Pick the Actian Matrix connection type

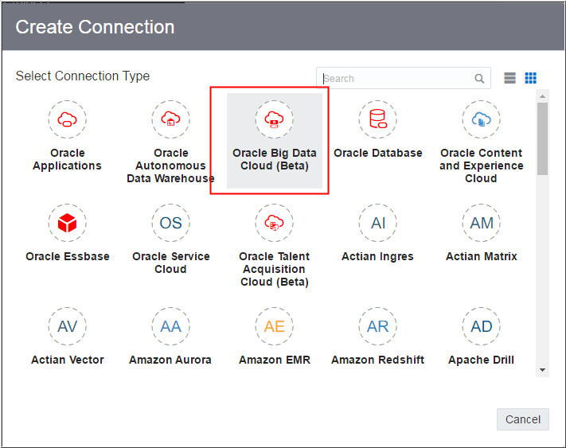click(x=481, y=224)
